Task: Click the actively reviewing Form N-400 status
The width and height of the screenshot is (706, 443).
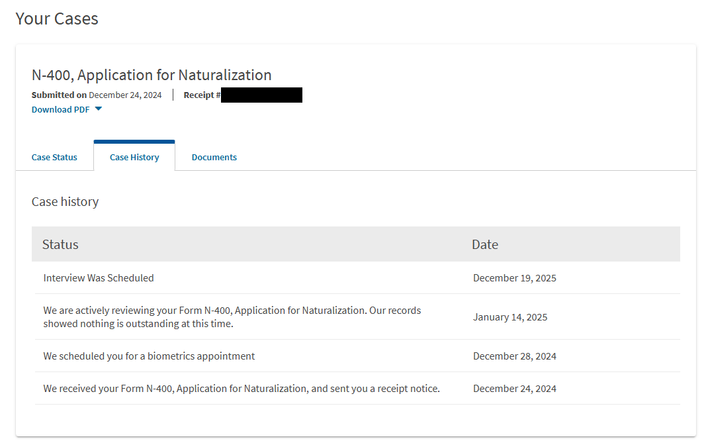Action: click(x=232, y=317)
